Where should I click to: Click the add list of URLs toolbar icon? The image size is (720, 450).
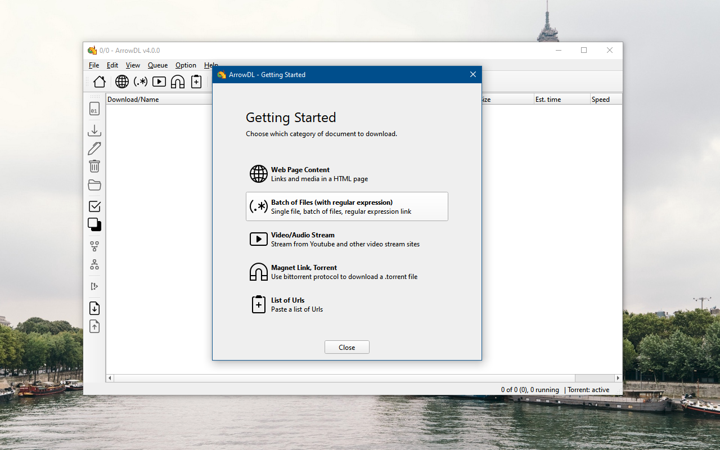[196, 82]
